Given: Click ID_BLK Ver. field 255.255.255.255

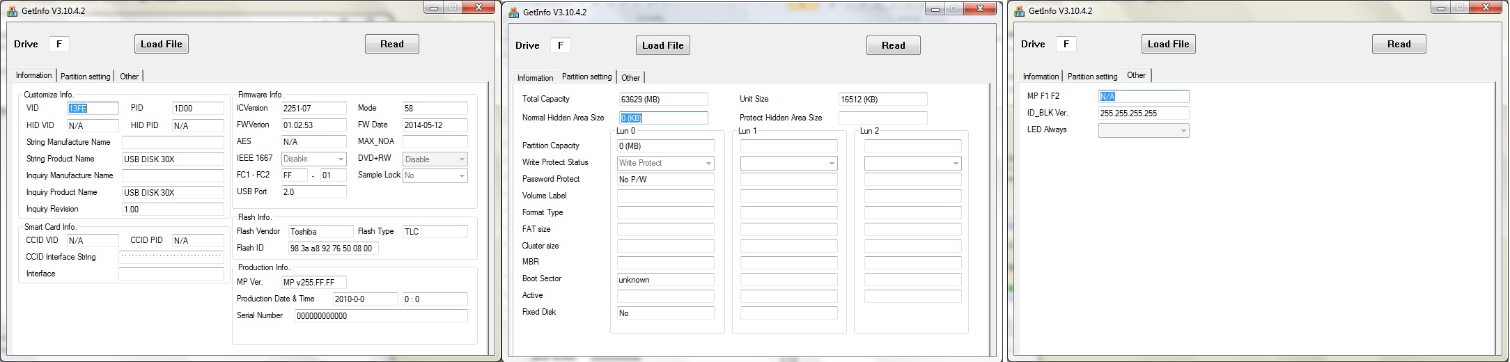Looking at the screenshot, I should [x=1144, y=113].
